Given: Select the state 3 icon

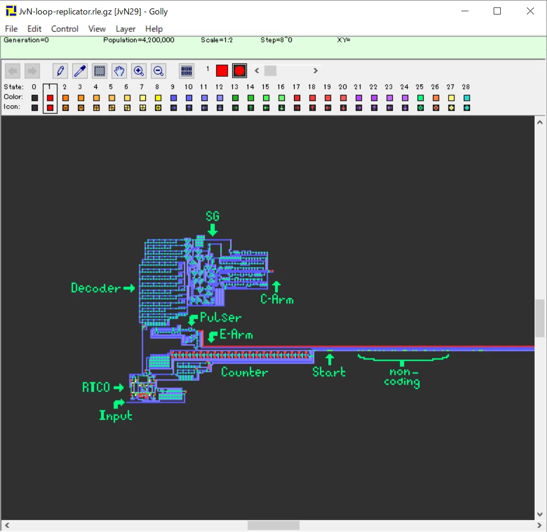Looking at the screenshot, I should (81, 108).
